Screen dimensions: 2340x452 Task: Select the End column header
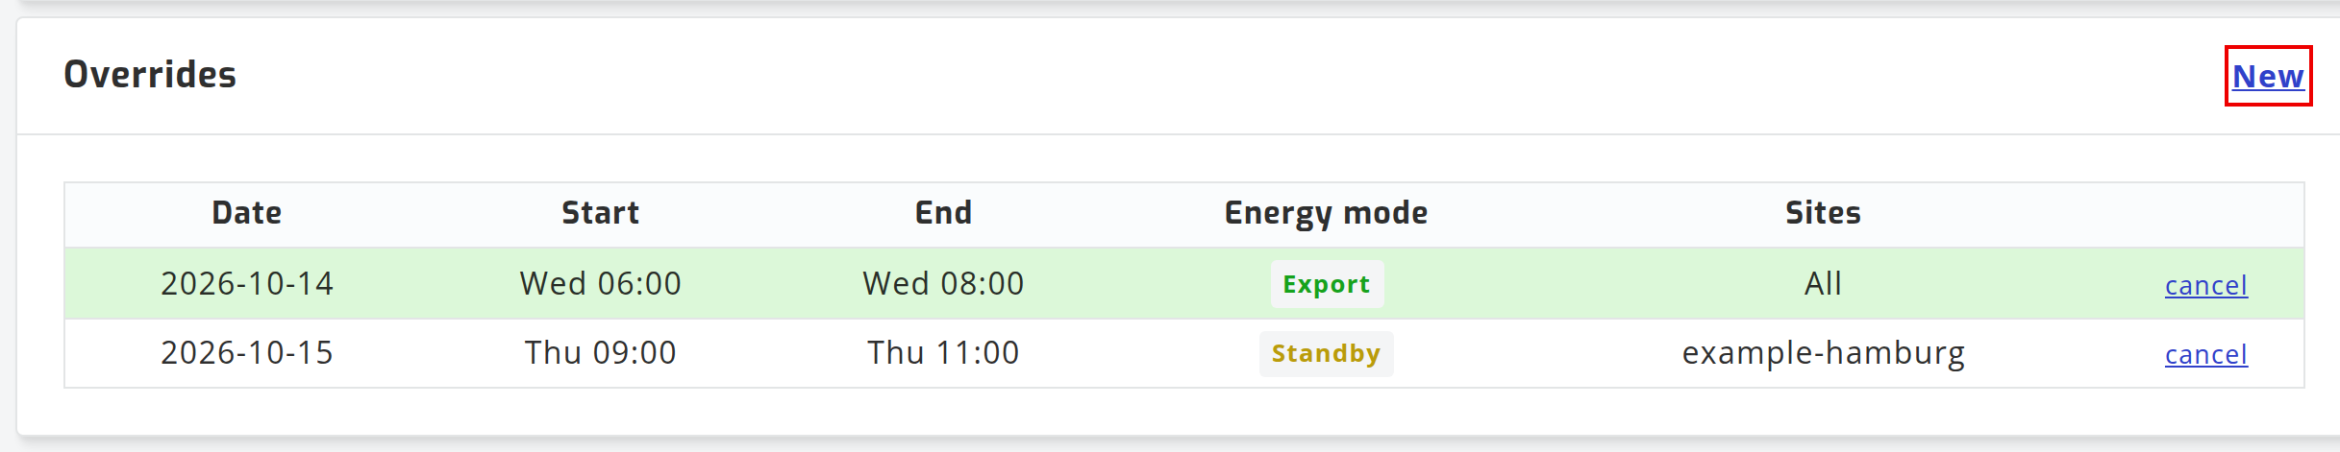point(944,213)
